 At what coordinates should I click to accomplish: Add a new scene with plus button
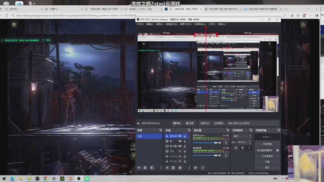pos(139,168)
